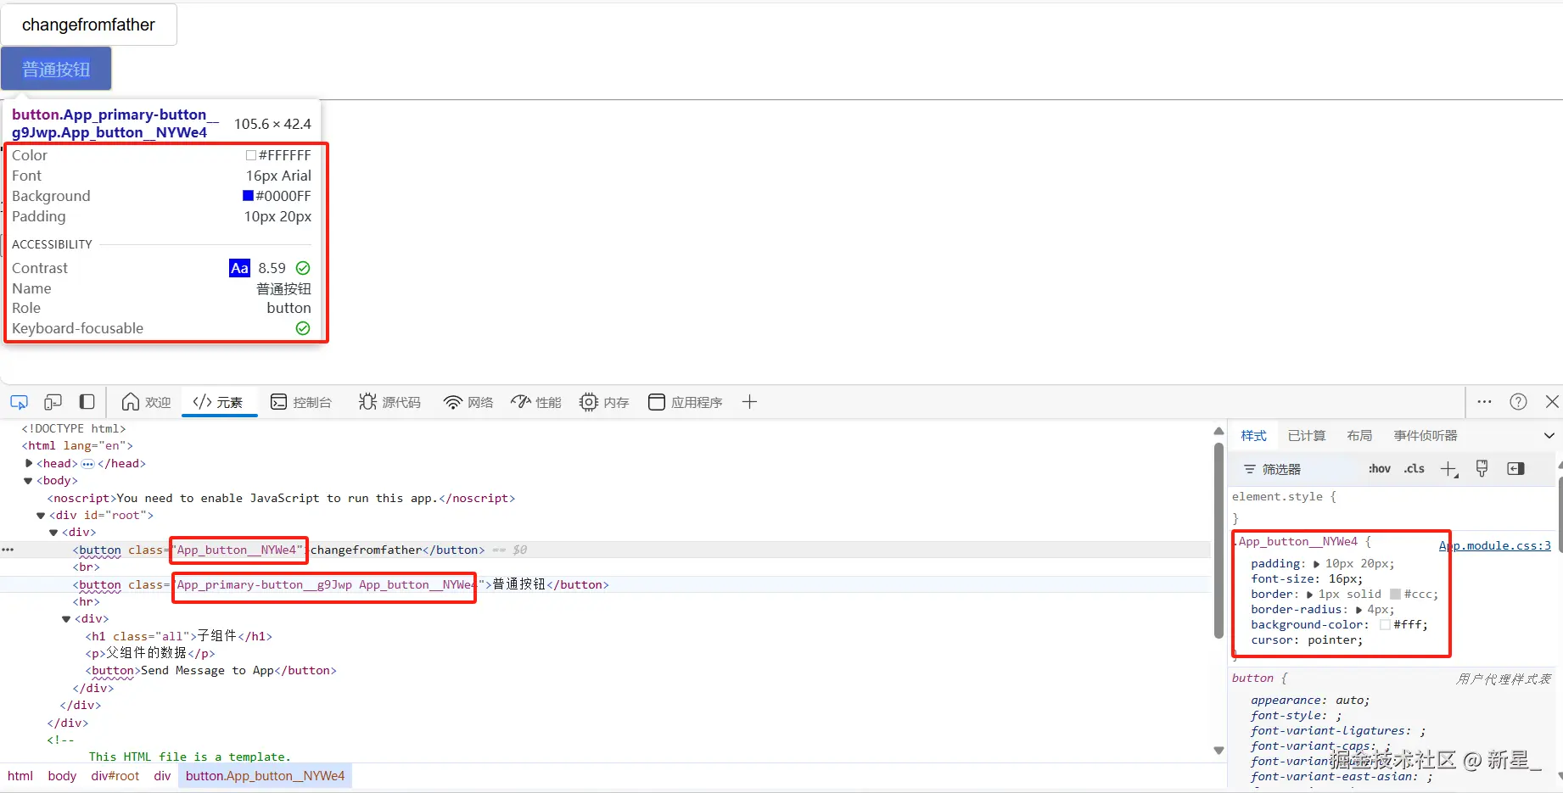Select the 'Send Message to App' button node

210,671
